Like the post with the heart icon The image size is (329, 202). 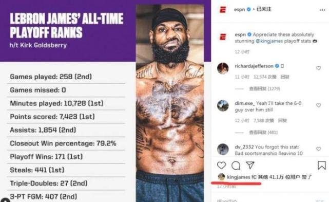[x=221, y=166]
